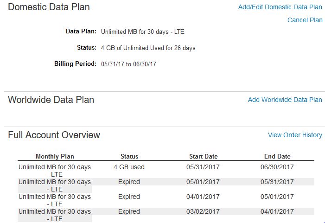Click the 'Data Plan:' field label
Viewport: 325px width, 223px height.
(x=81, y=32)
